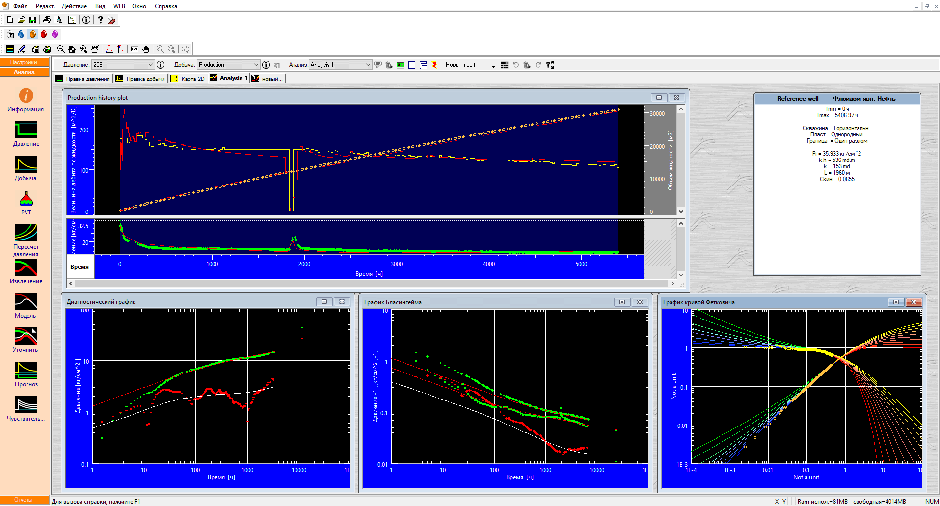Click the colored lines legend icon
Screen dimensions: 940x506
[x=10, y=49]
